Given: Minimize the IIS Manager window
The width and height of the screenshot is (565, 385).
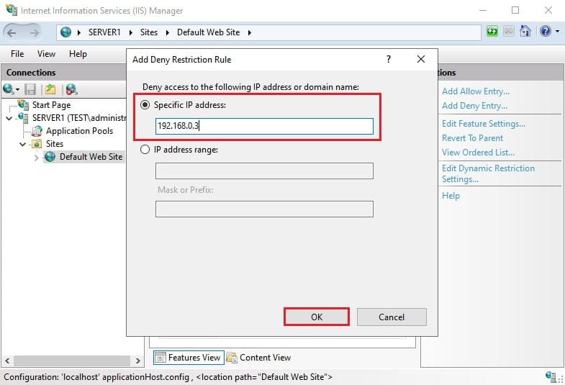Looking at the screenshot, I should tap(483, 10).
